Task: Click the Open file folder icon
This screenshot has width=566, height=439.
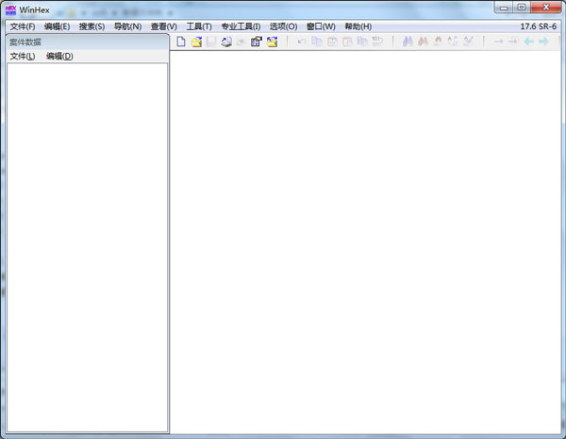Action: pos(196,42)
